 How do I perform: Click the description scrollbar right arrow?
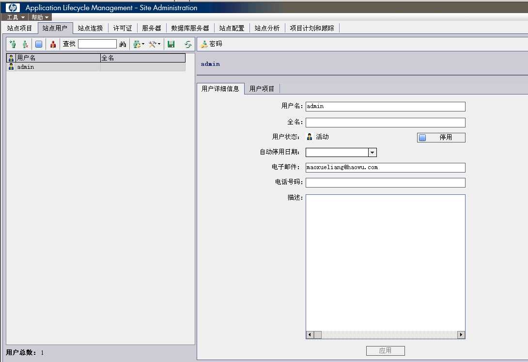[x=461, y=335]
